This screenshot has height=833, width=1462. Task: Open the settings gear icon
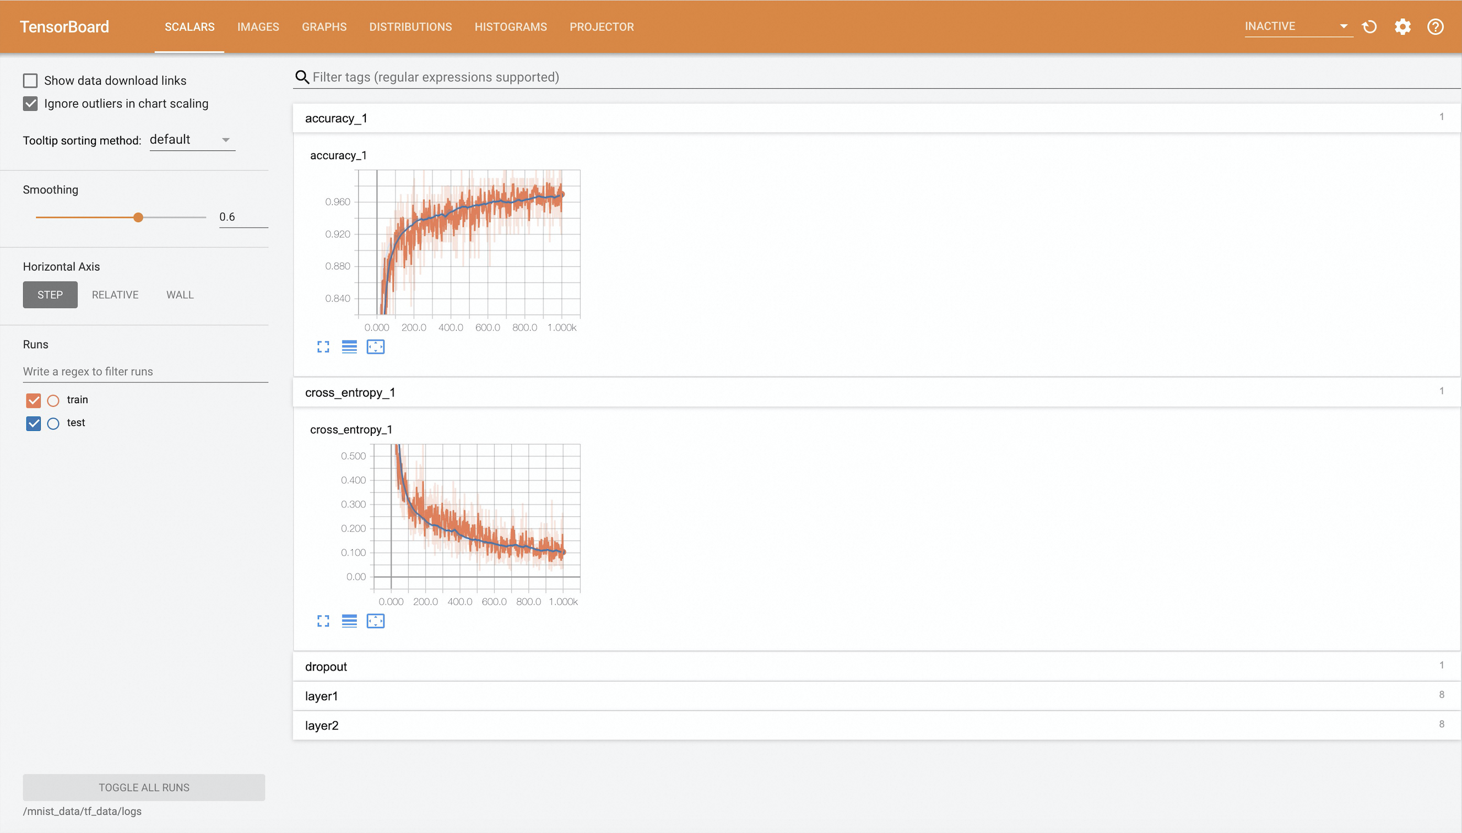(x=1403, y=27)
